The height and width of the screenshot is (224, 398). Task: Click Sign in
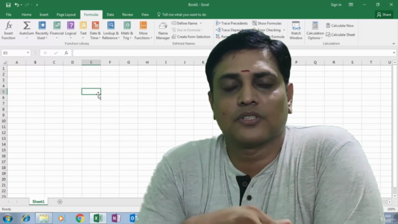point(336,4)
